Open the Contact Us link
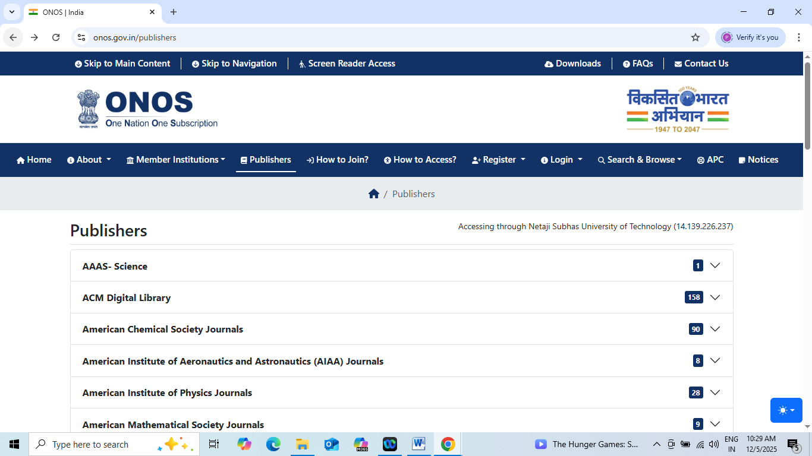This screenshot has width=812, height=456. point(701,64)
